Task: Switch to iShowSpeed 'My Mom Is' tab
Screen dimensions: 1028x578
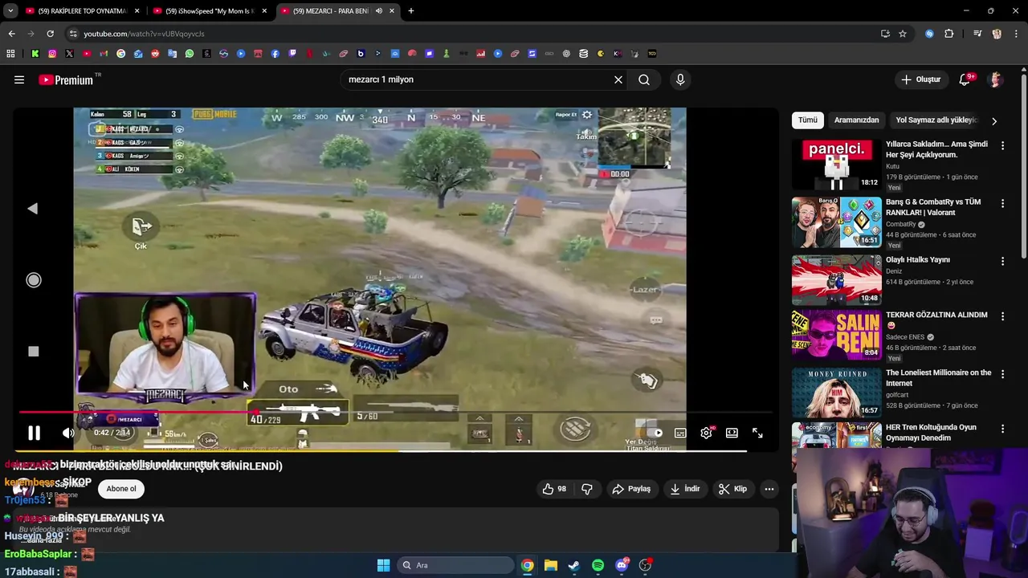Action: click(209, 11)
